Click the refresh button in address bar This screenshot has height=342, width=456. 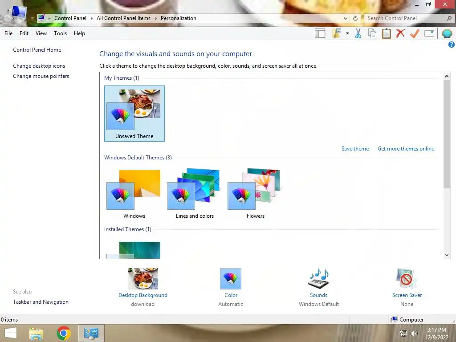(355, 18)
